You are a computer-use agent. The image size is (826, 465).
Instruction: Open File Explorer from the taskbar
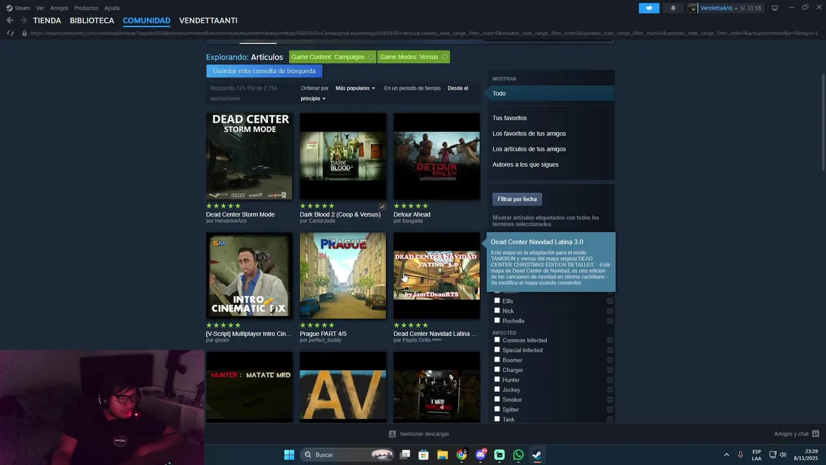tap(443, 455)
